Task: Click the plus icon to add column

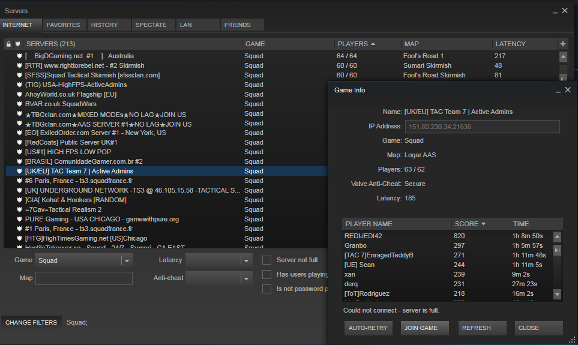Action: [562, 44]
